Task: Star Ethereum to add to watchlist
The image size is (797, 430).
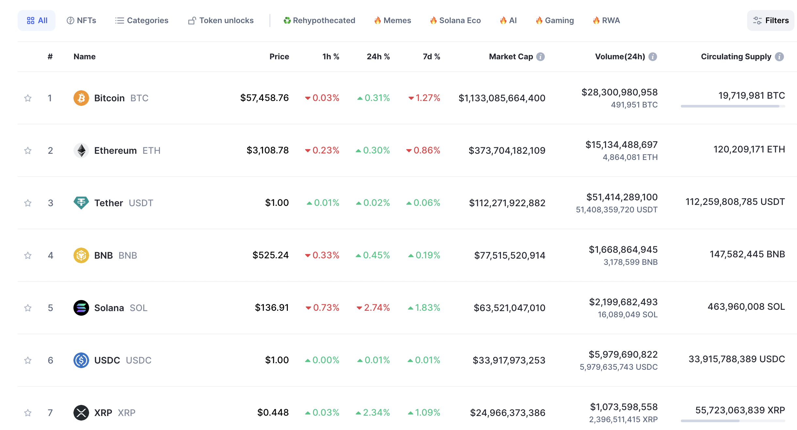Action: (x=28, y=150)
